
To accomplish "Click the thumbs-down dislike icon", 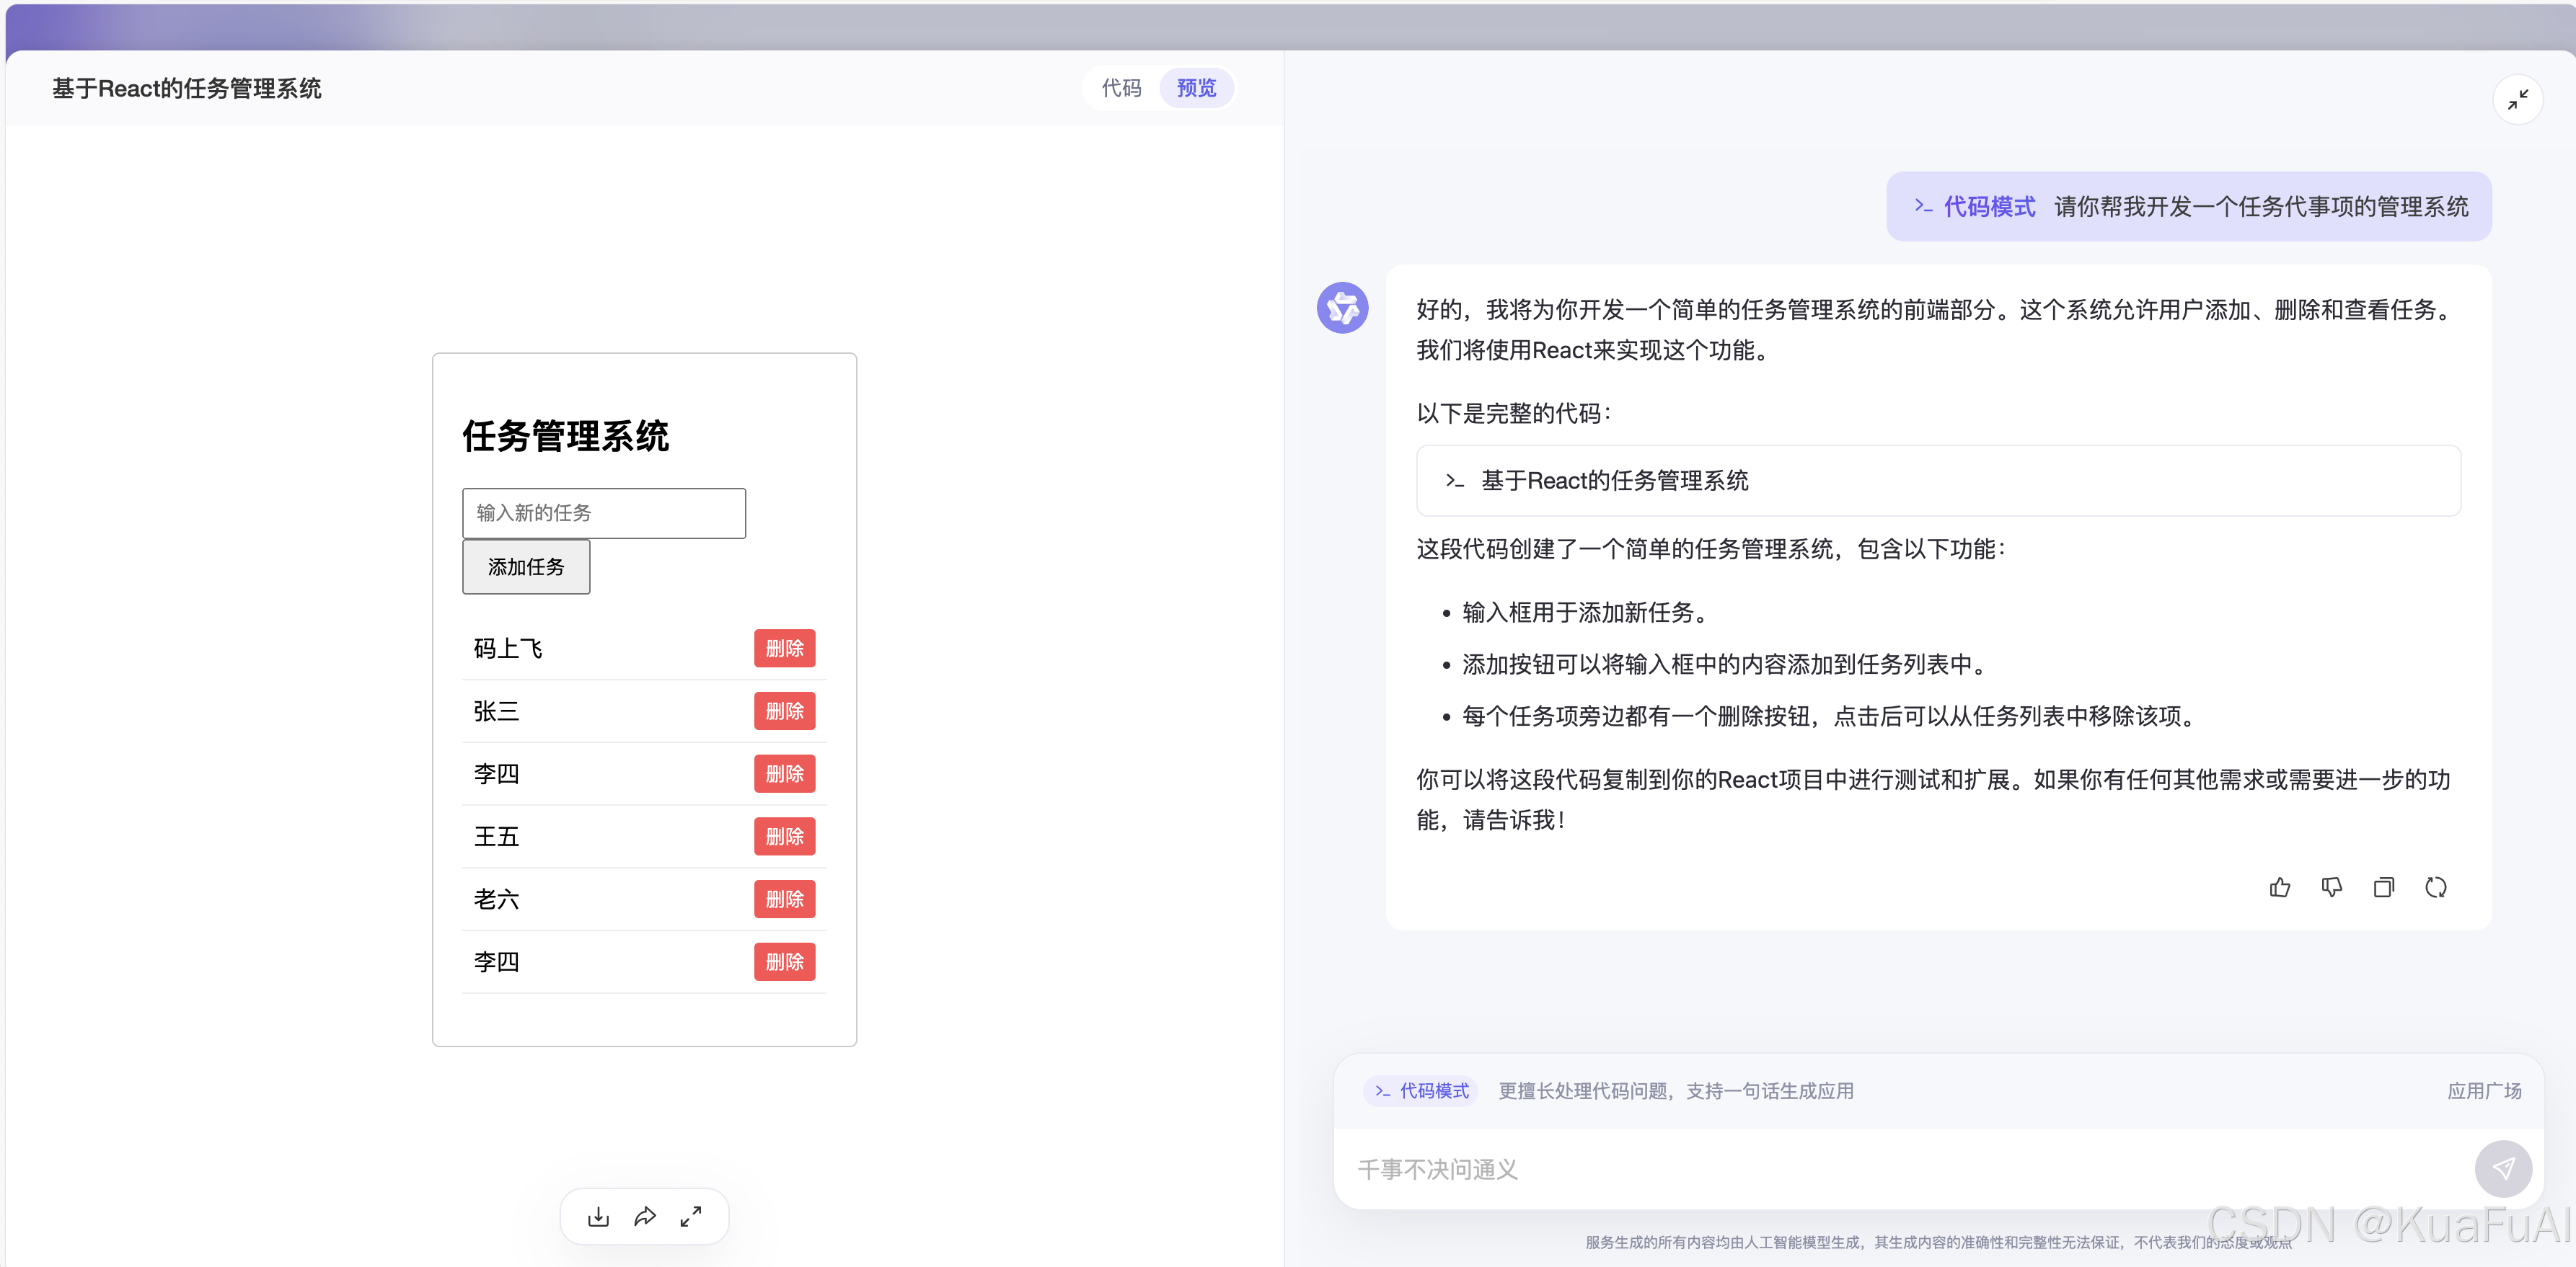I will pos(2331,887).
